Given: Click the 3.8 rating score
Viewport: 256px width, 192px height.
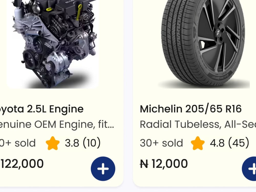Looking at the screenshot, I should tap(72, 143).
